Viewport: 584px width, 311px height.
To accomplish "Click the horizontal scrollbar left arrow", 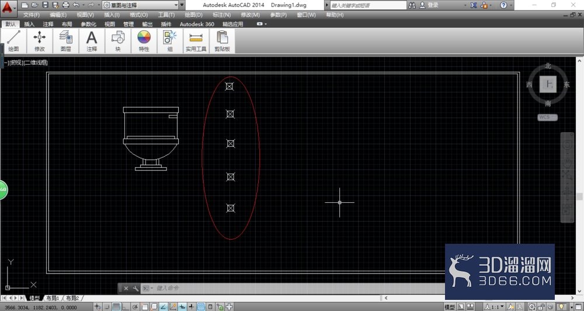I will [x=386, y=298].
